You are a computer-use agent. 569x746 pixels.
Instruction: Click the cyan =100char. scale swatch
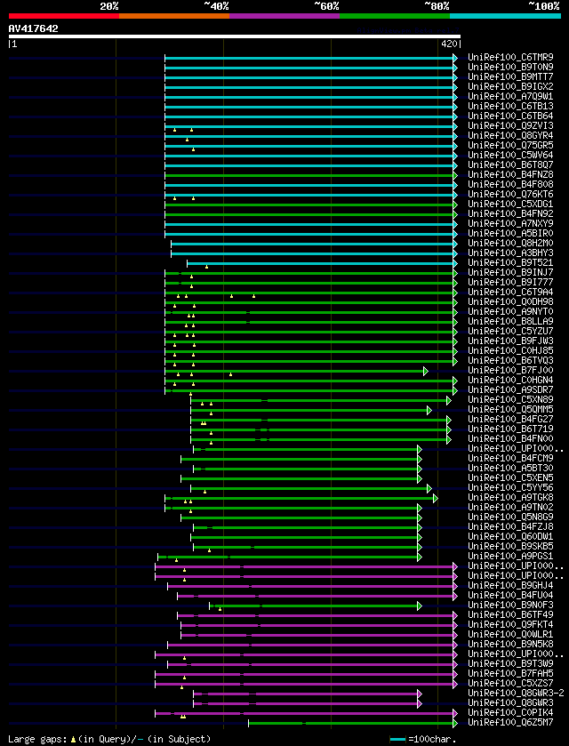coord(397,740)
